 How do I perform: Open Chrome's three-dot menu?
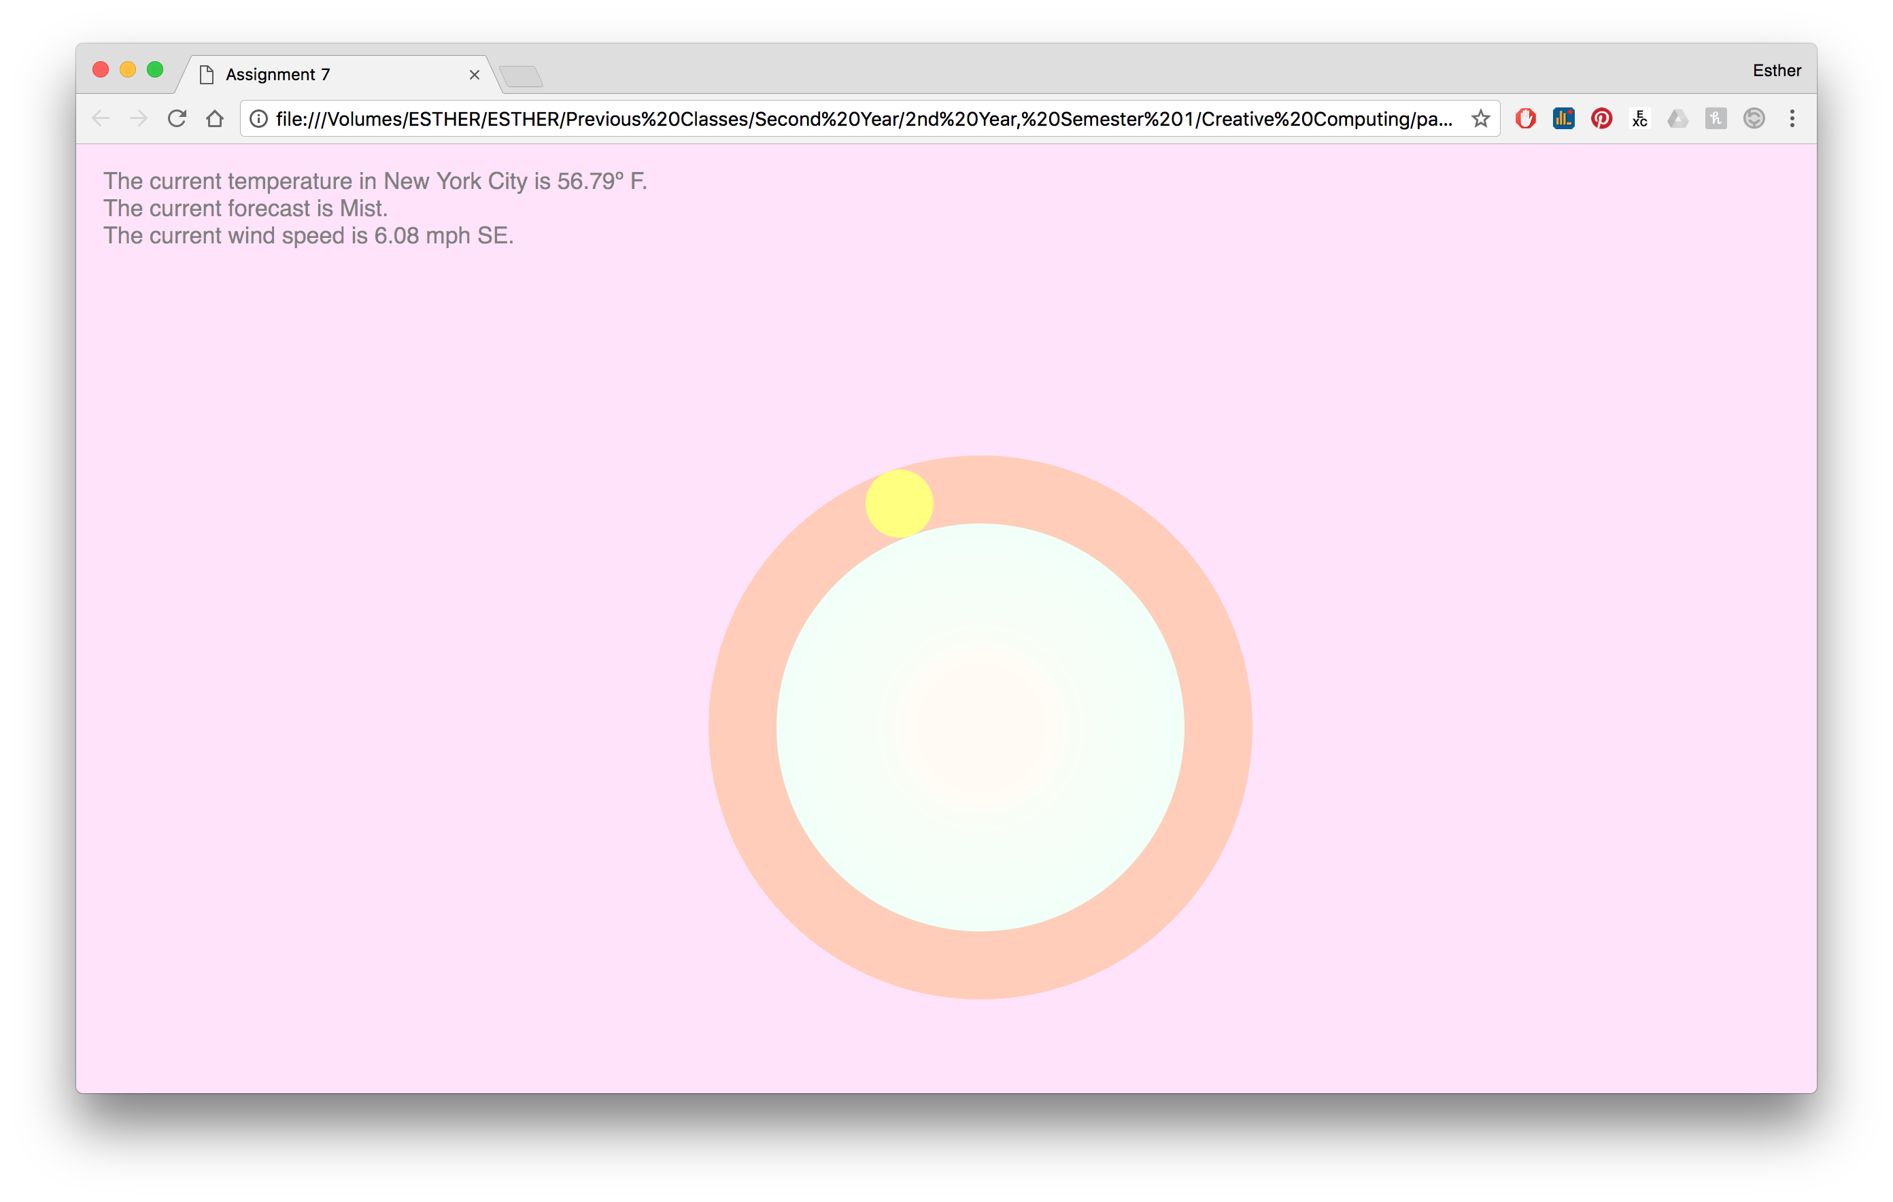click(1792, 119)
